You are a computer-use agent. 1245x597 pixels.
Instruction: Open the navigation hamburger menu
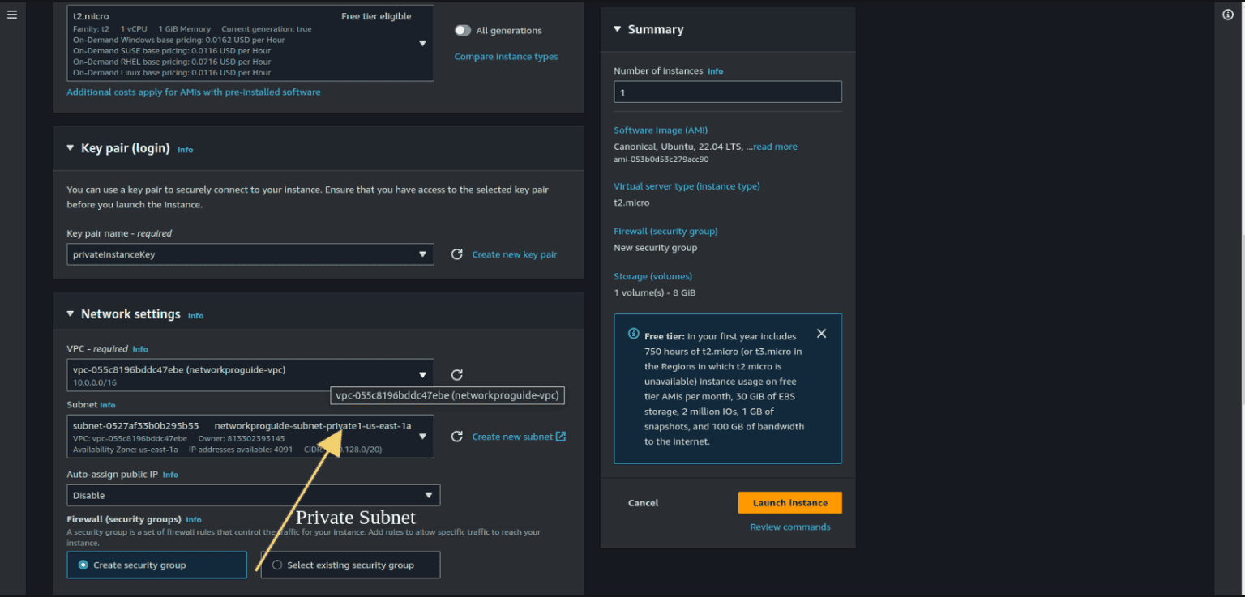click(x=11, y=14)
